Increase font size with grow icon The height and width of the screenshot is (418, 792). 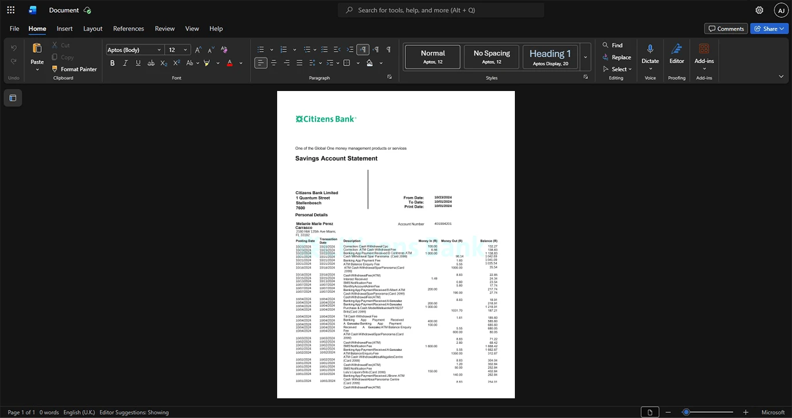tap(199, 50)
